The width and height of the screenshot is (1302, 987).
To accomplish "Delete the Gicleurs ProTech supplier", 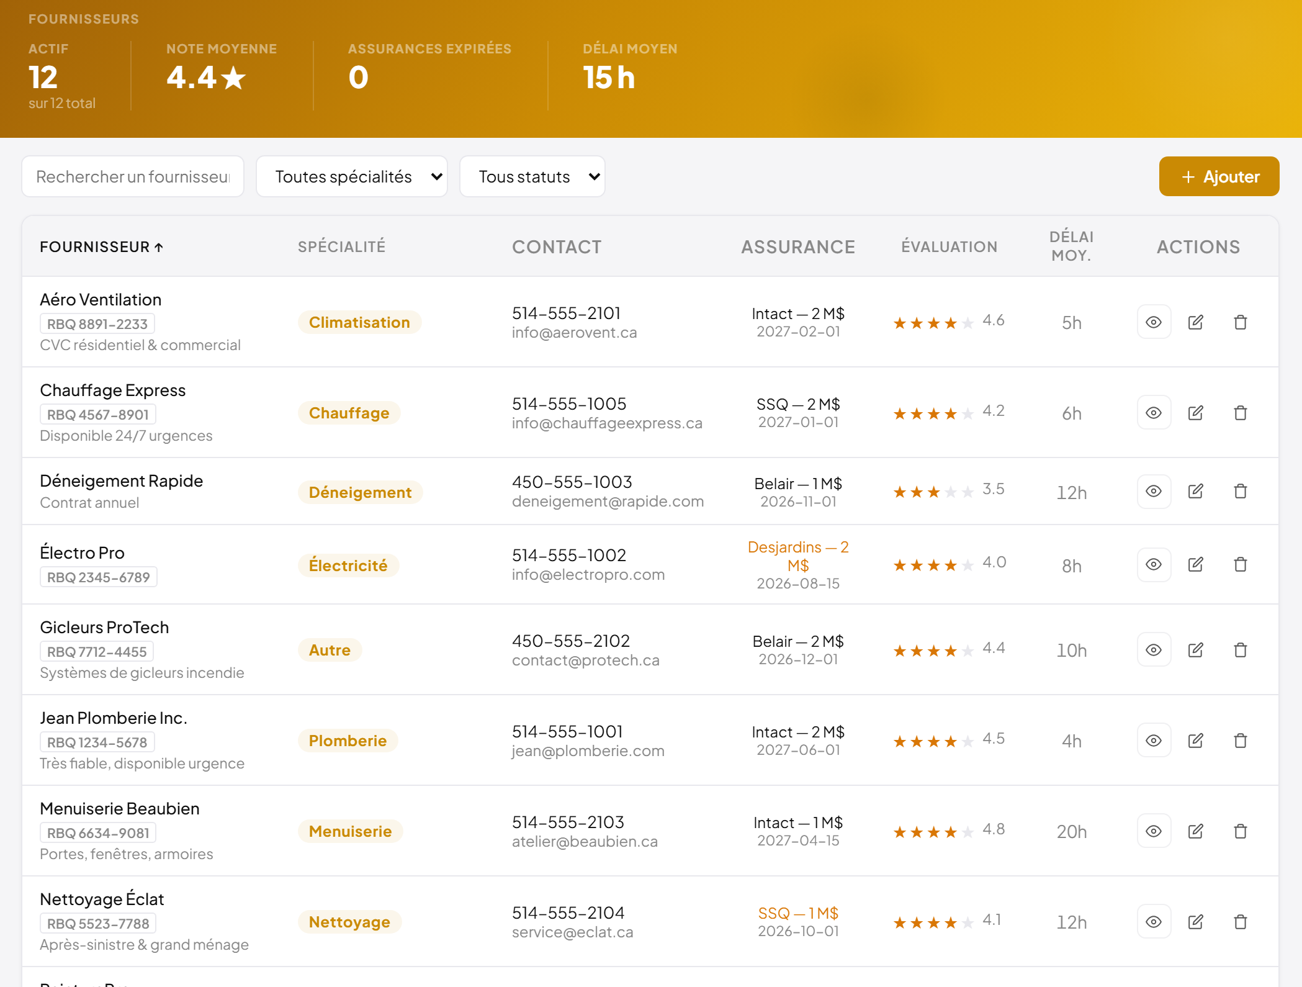I will (1241, 650).
